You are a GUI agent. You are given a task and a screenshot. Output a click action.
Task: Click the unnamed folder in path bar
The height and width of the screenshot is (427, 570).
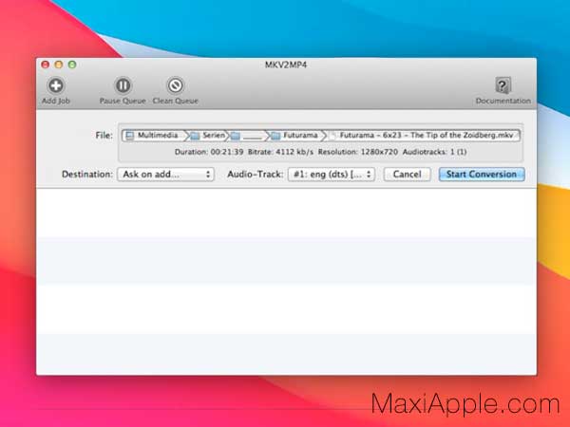247,136
